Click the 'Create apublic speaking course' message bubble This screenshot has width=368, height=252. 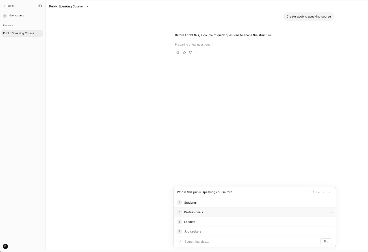point(309,16)
